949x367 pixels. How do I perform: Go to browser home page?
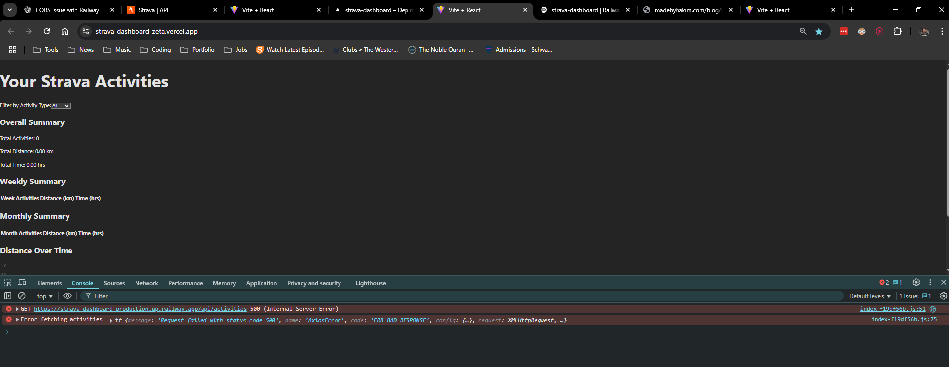[x=65, y=31]
